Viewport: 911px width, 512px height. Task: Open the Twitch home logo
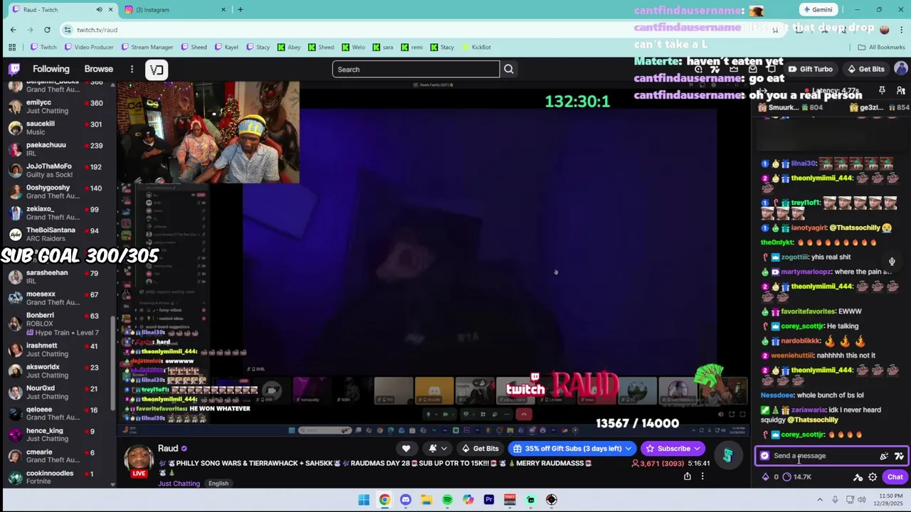click(x=14, y=69)
